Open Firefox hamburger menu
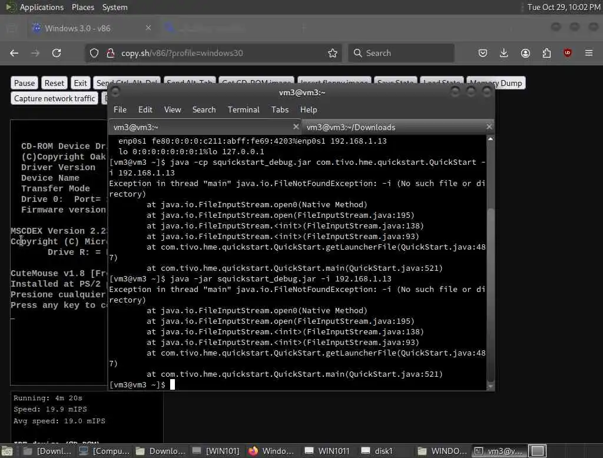 [589, 53]
